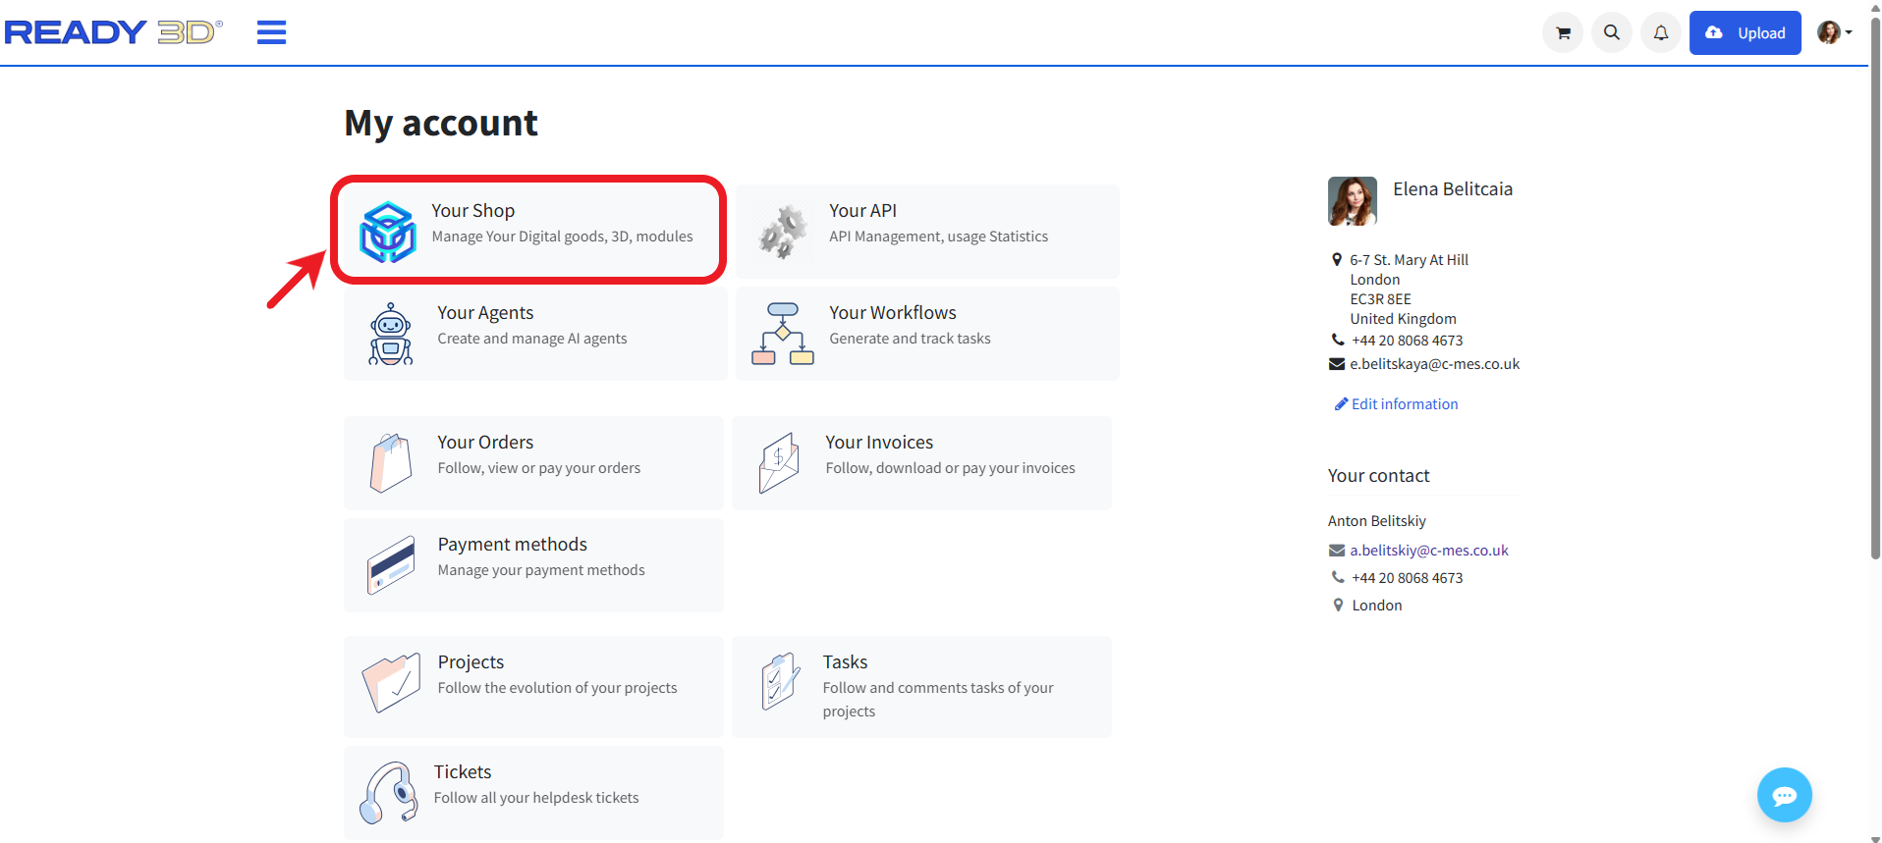The image size is (1882, 843).
Task: Click the name Elena Belitcaia
Action: pos(1453,188)
